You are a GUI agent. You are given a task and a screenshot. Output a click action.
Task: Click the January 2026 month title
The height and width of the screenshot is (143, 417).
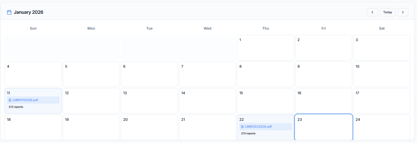28,12
